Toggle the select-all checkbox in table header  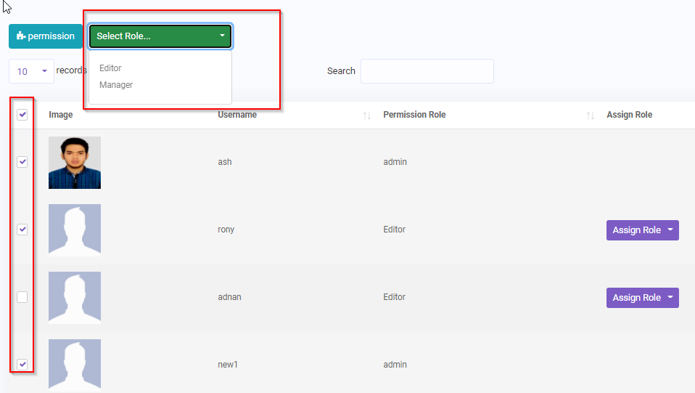(22, 115)
